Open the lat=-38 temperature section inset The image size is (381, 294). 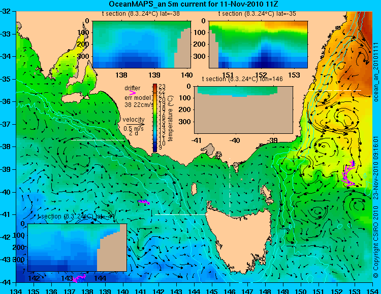pyautogui.click(x=142, y=45)
